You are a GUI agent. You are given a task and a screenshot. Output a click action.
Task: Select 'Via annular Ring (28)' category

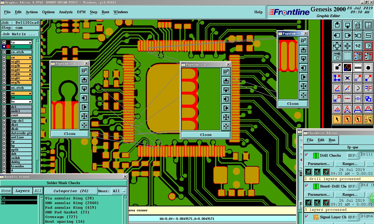pos(69,198)
